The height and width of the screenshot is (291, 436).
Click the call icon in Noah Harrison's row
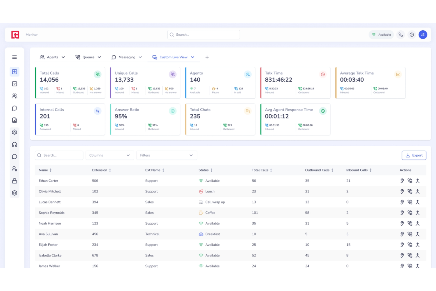tap(410, 223)
